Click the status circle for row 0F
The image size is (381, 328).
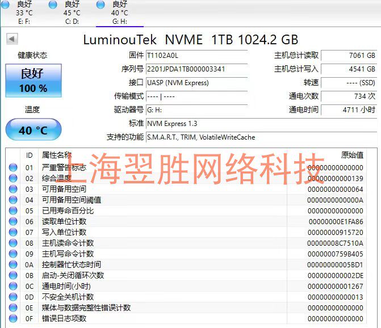click(13, 318)
